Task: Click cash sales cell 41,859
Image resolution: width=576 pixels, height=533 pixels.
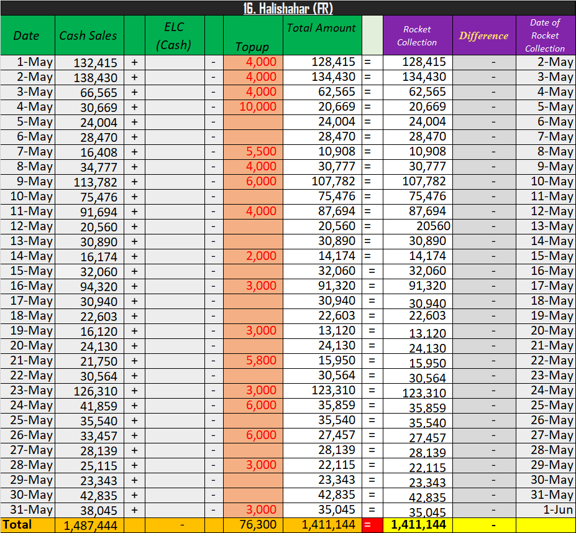Action: point(89,406)
